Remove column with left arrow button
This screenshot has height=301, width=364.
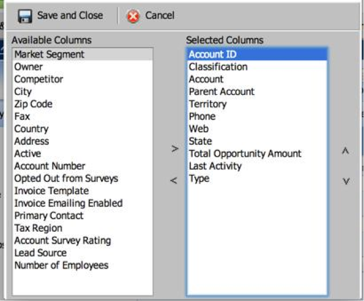click(174, 181)
